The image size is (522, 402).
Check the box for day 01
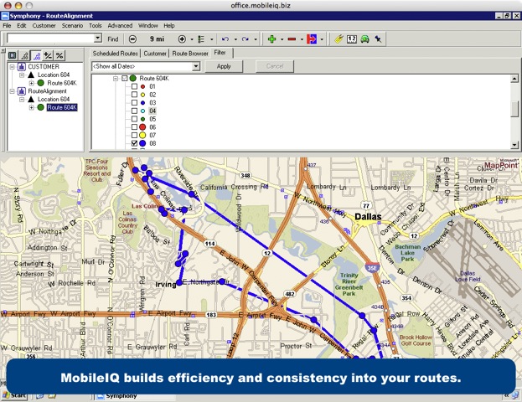coord(132,87)
